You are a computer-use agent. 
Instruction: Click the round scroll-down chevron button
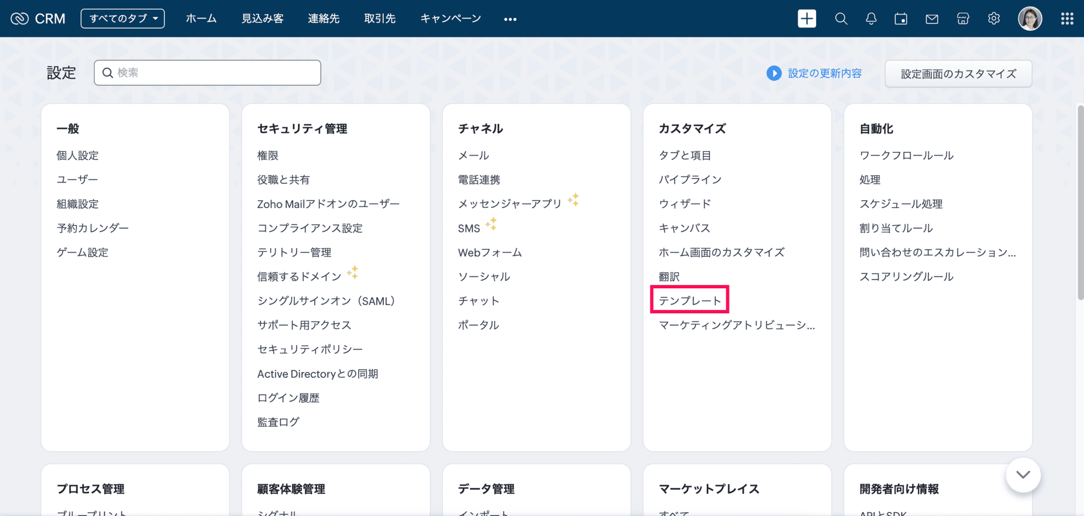tap(1023, 475)
